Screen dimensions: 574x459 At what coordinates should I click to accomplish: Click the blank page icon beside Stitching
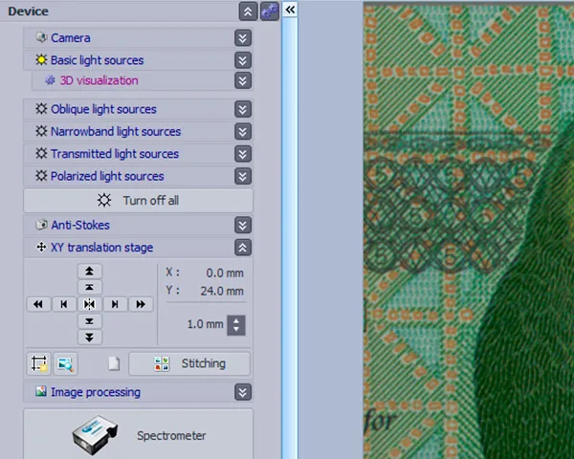(x=114, y=363)
